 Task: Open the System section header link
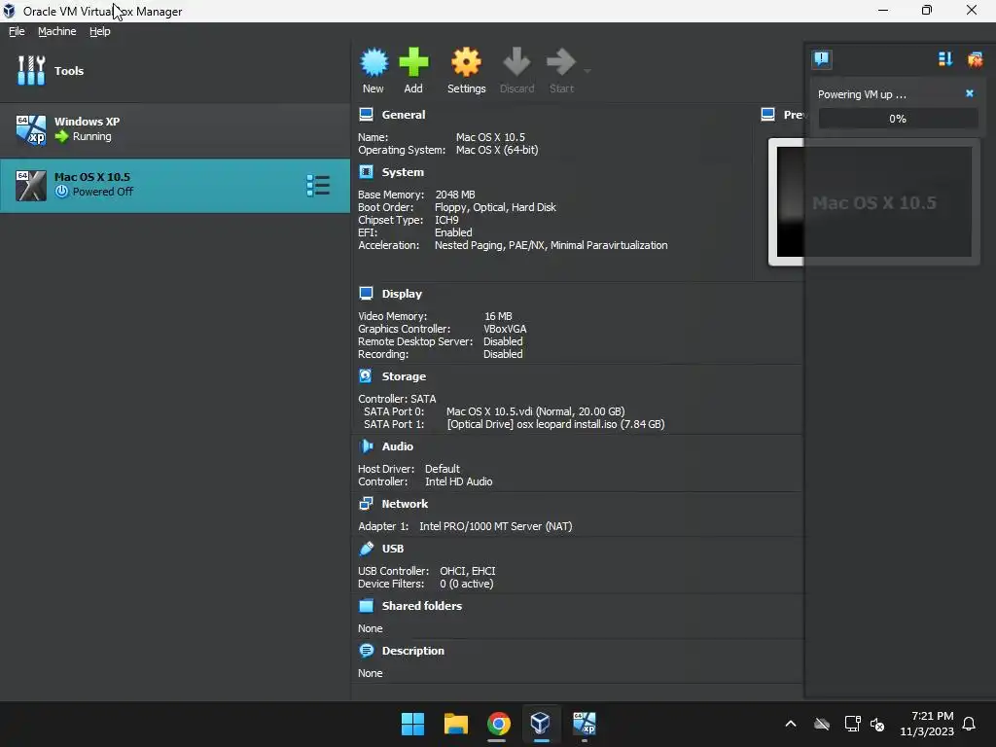[403, 172]
